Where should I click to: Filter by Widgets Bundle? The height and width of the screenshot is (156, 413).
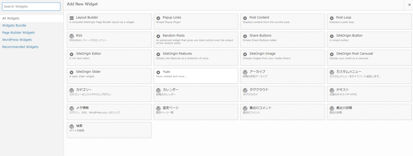[x=14, y=25]
